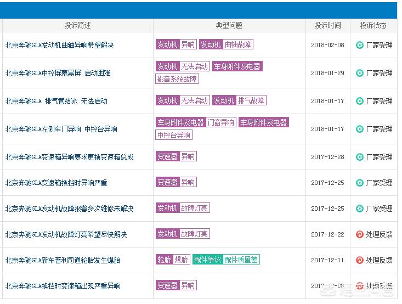Click 典型问题 column header

point(229,25)
